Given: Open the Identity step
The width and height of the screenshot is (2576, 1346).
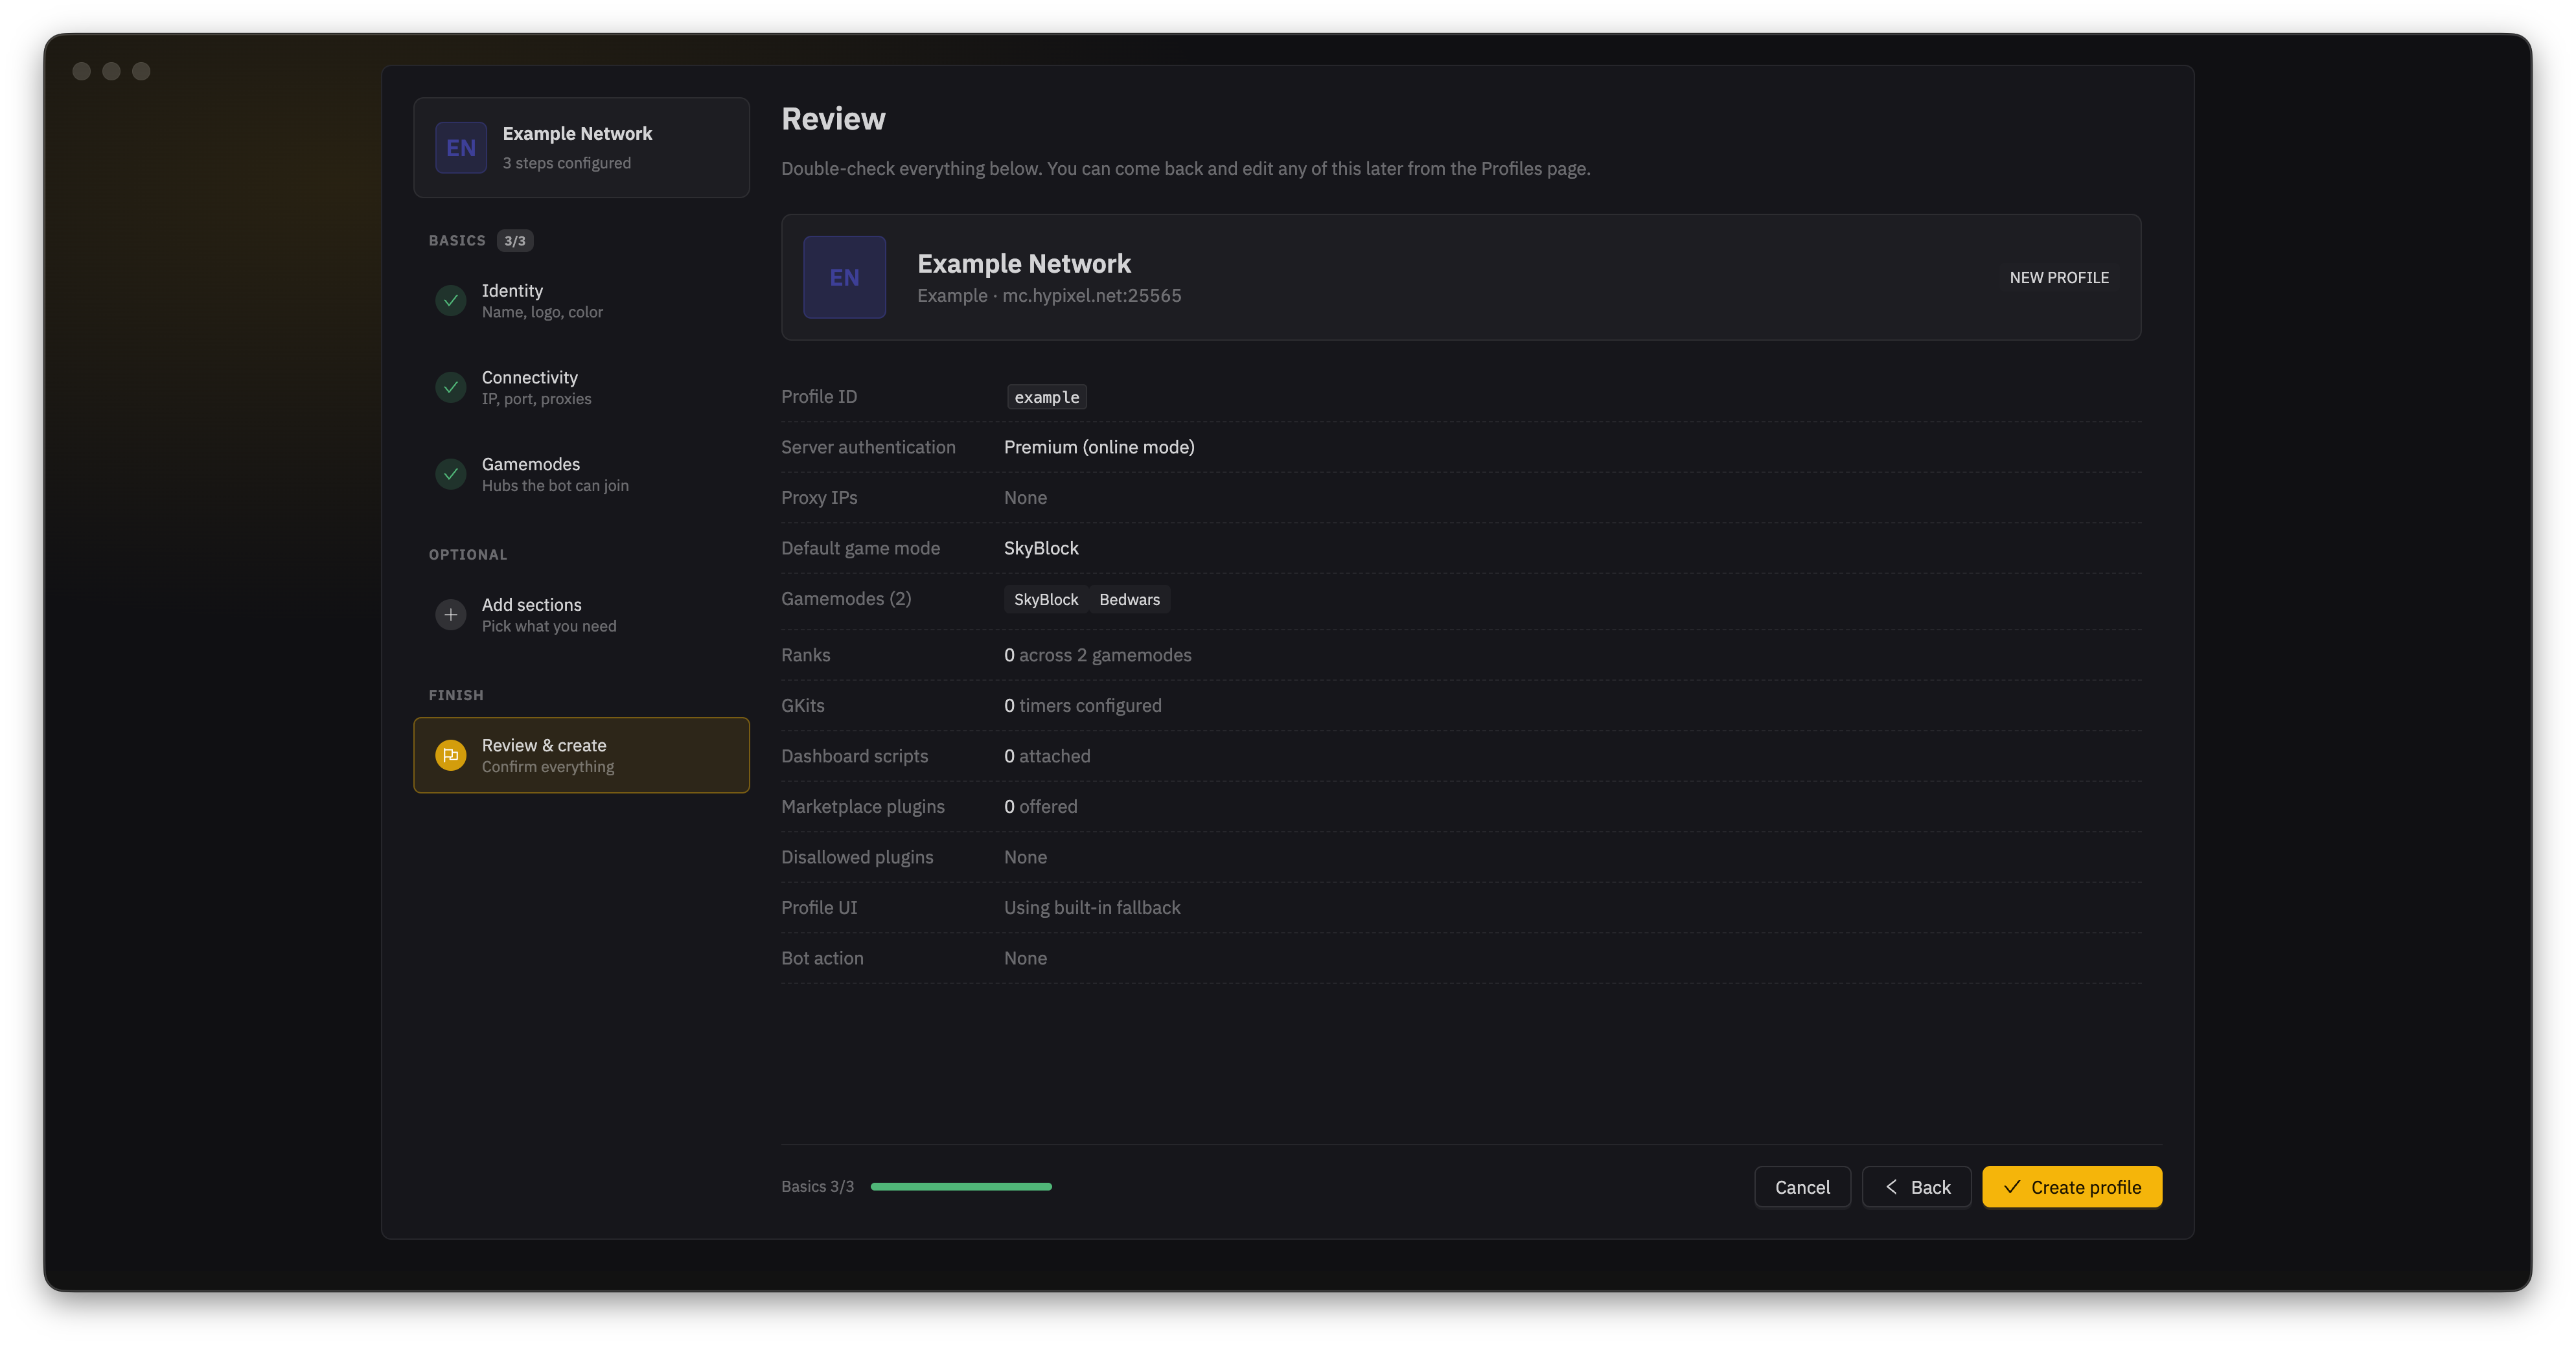Looking at the screenshot, I should [581, 301].
